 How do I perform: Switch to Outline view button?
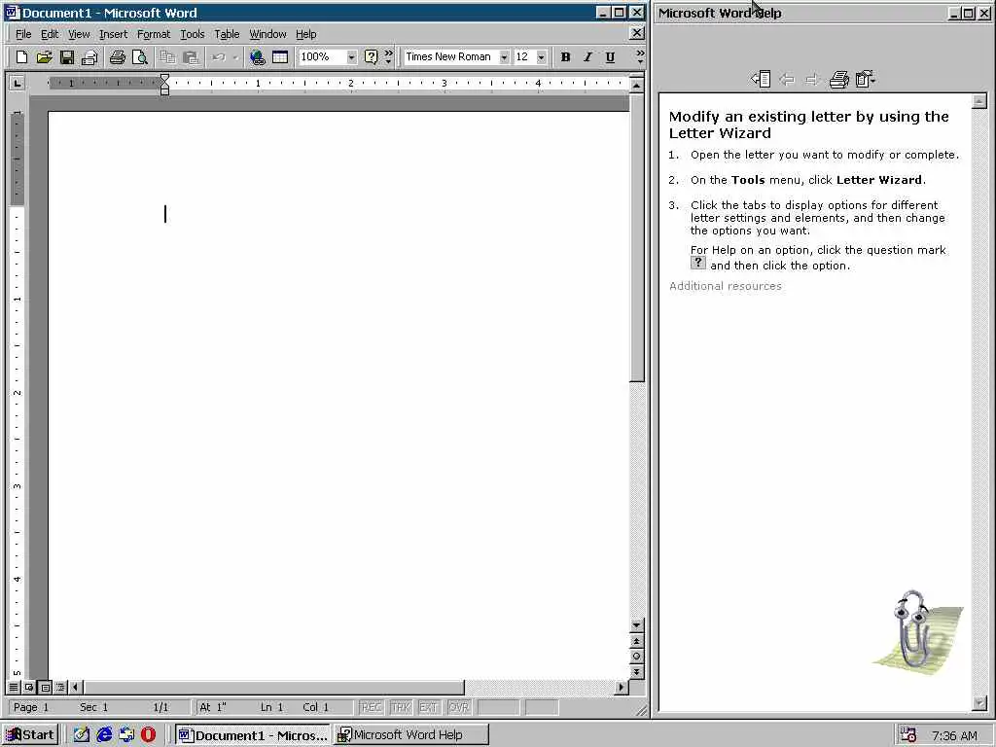tap(60, 687)
